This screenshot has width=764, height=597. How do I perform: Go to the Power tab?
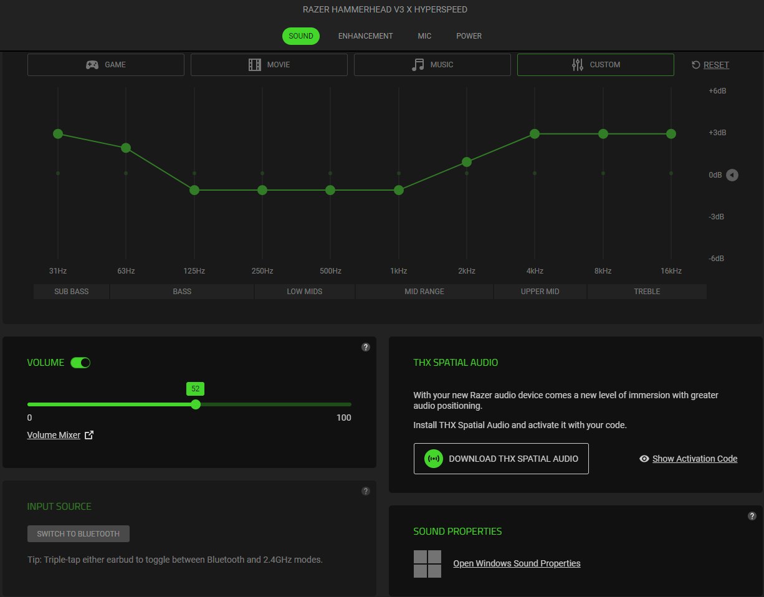coord(469,36)
